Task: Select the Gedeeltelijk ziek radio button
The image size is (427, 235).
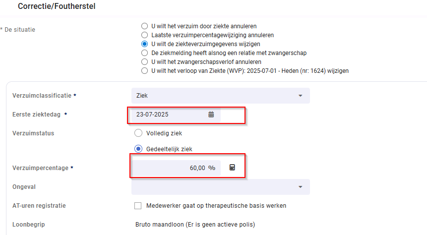Action: (138, 149)
